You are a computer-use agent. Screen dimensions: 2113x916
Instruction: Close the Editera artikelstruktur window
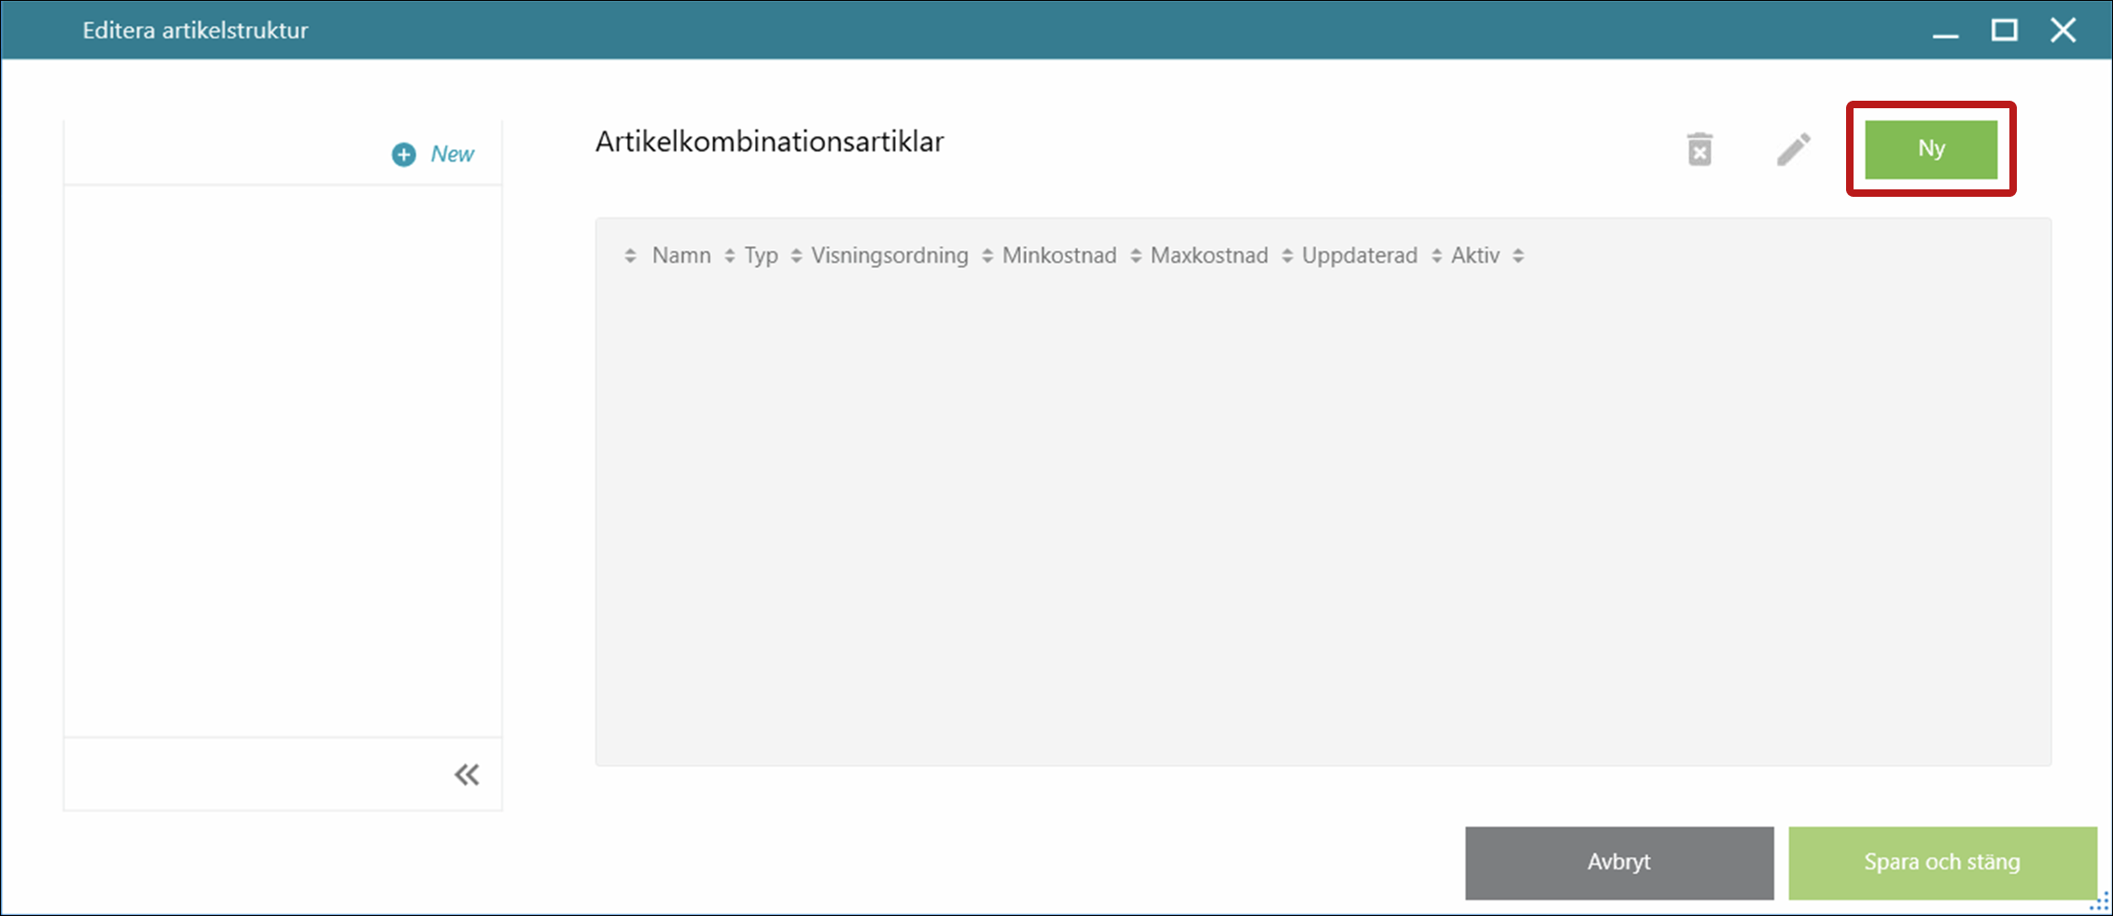(2063, 31)
